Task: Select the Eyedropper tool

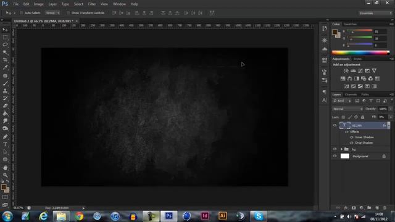Action: 5,67
